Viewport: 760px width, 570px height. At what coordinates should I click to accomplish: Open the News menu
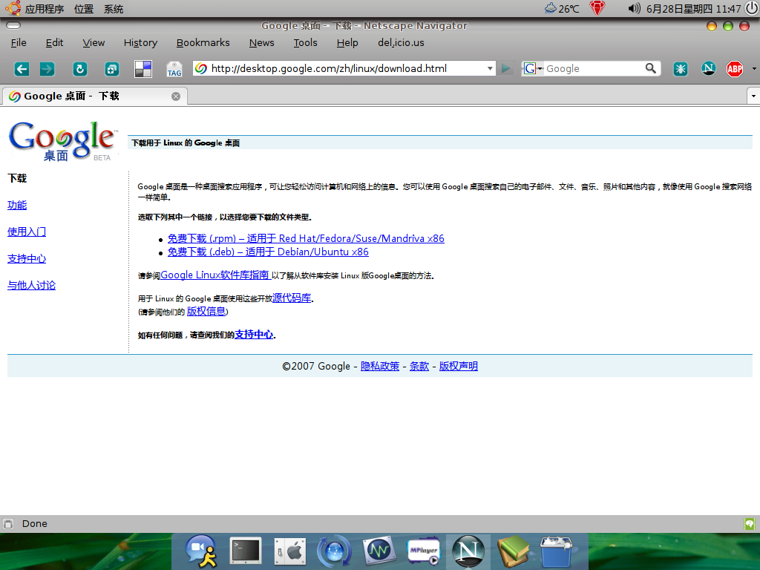(x=262, y=42)
